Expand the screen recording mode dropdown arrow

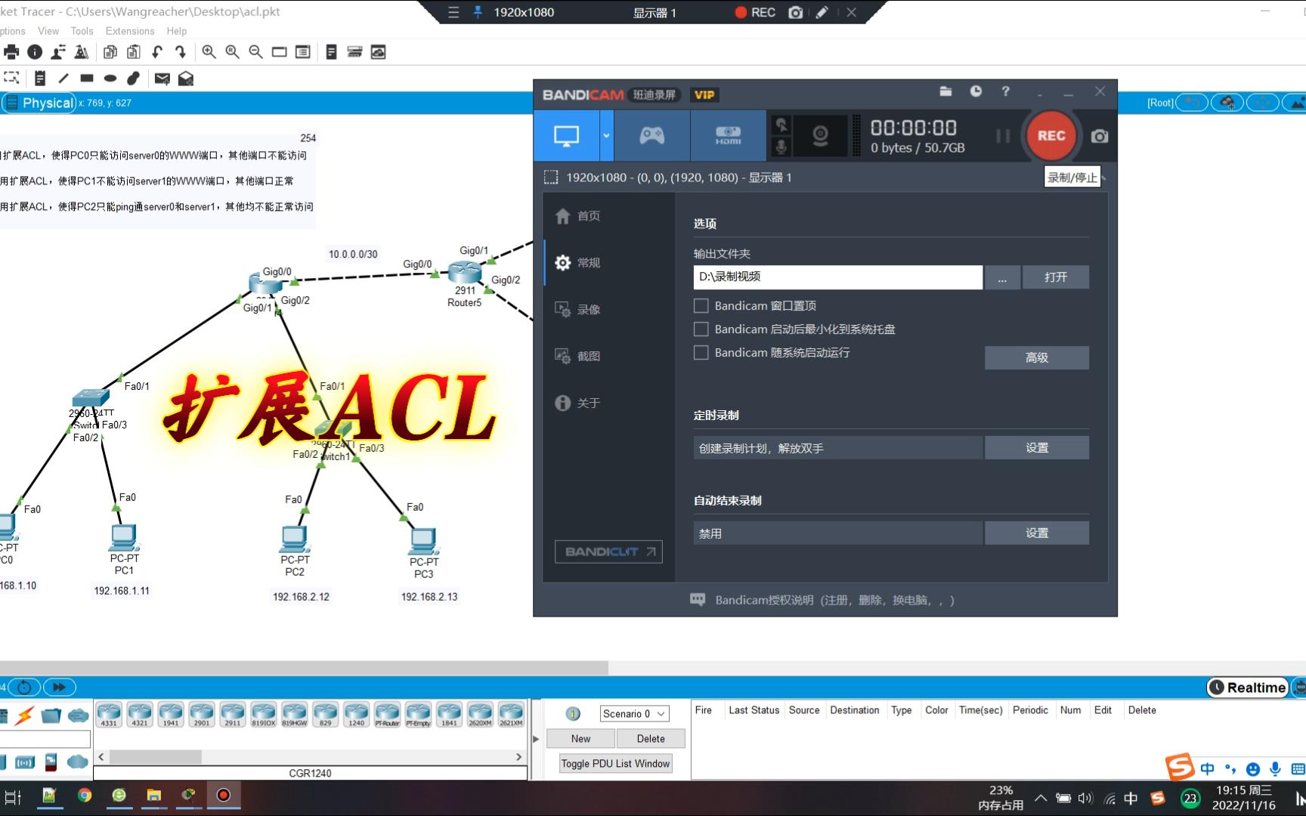pos(606,136)
